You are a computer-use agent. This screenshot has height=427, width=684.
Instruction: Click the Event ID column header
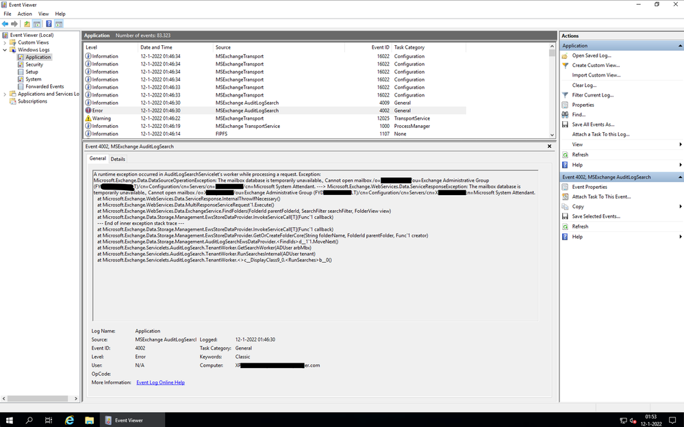368,47
